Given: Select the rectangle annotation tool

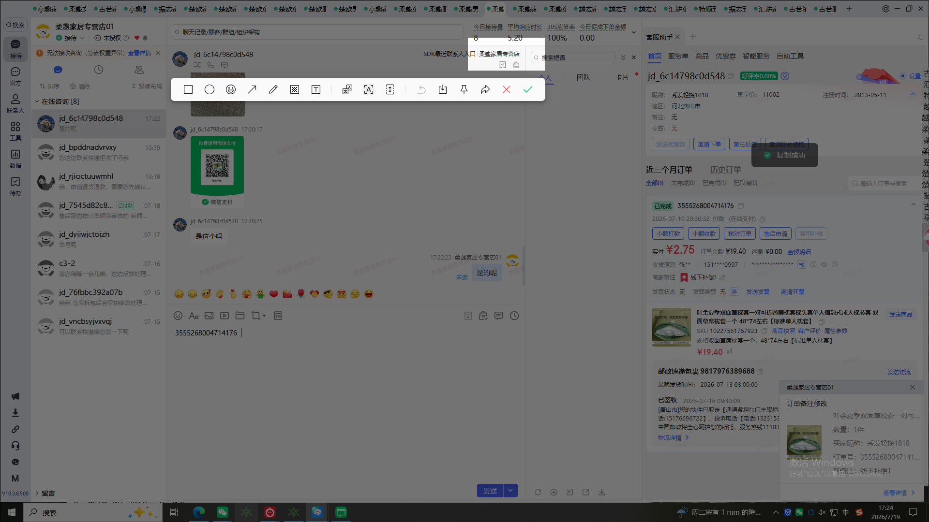Looking at the screenshot, I should [188, 89].
